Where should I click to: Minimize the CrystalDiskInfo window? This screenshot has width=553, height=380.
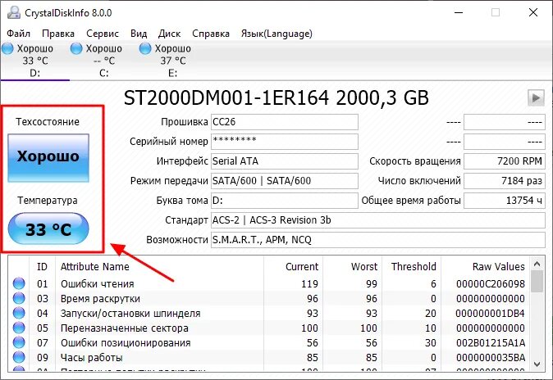[459, 12]
